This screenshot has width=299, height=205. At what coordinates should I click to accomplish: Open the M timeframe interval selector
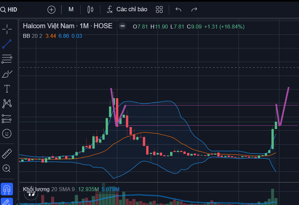(x=71, y=9)
